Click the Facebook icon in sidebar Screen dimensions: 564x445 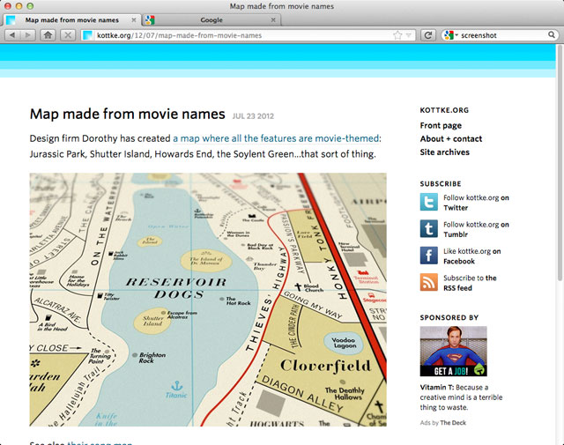pos(428,256)
